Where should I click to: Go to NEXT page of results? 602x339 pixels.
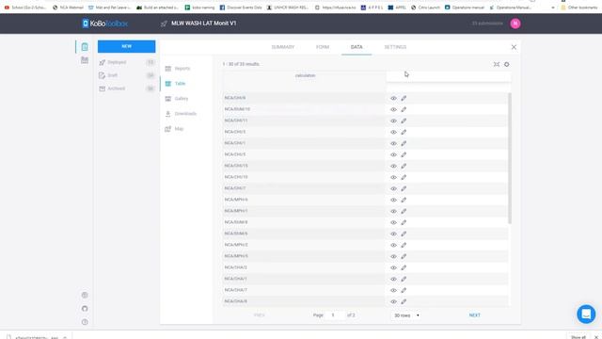474,315
